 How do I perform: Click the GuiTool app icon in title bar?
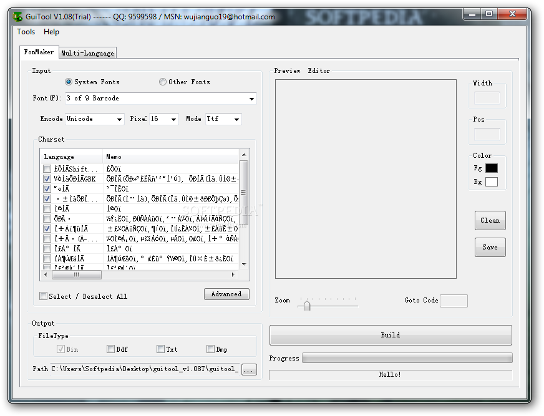[17, 17]
